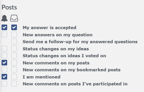Click the bell notification column icon

tap(4, 18)
